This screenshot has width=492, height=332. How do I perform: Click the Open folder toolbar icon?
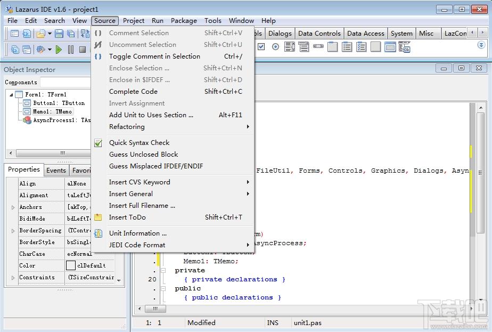click(40, 33)
